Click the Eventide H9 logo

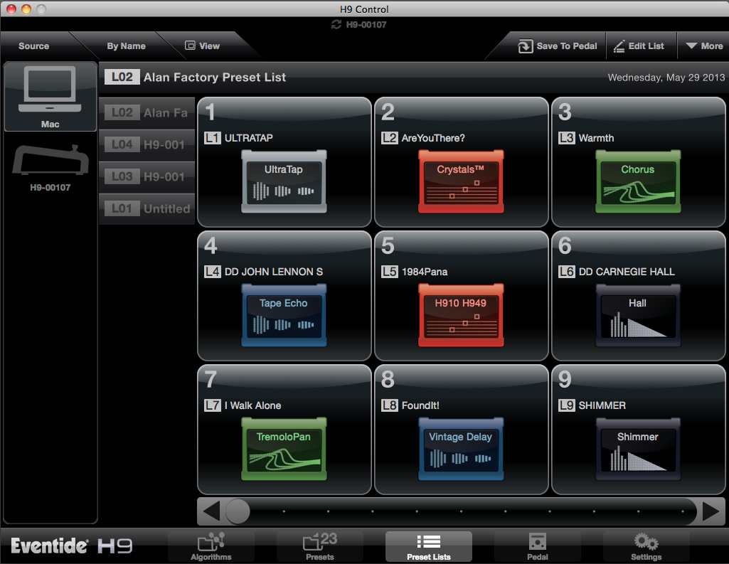coord(72,546)
